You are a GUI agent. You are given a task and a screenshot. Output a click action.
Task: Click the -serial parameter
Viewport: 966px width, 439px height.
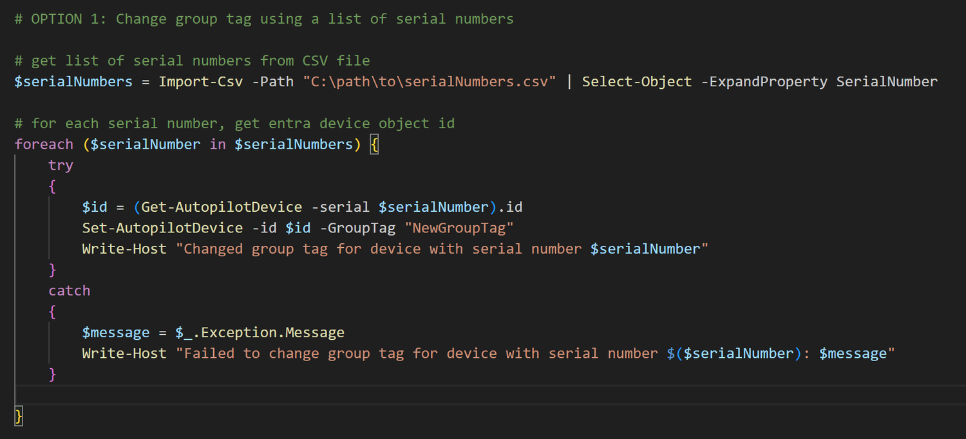(x=340, y=207)
